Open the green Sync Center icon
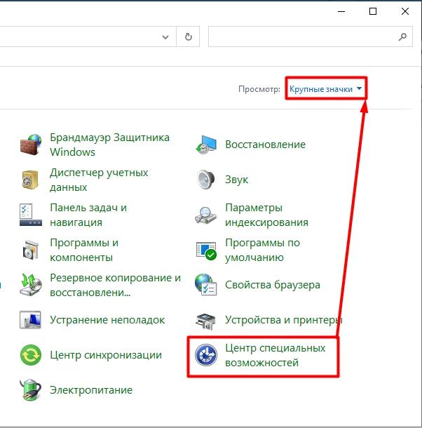Image resolution: width=422 pixels, height=428 pixels. tap(31, 355)
